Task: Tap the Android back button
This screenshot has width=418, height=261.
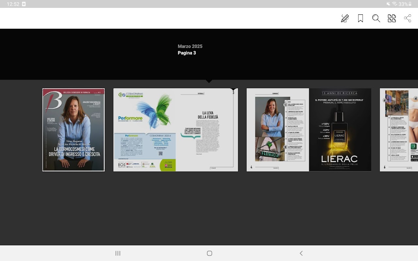Action: (x=301, y=253)
